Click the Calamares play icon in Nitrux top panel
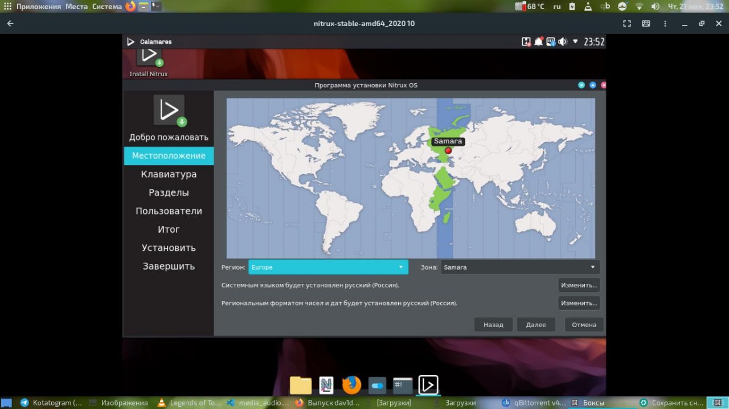 click(x=130, y=42)
